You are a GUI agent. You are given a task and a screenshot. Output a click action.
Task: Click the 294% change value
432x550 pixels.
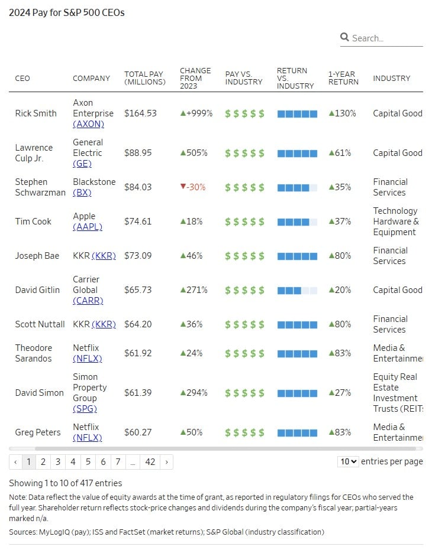pyautogui.click(x=196, y=393)
